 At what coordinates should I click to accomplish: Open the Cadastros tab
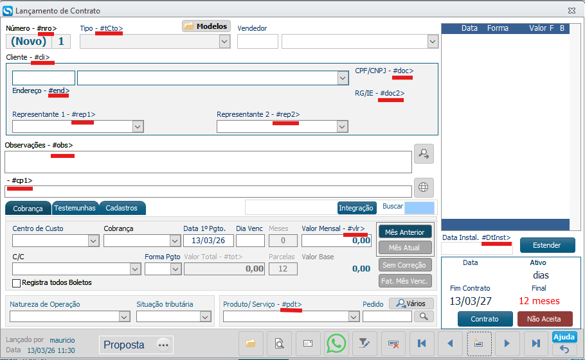click(122, 208)
